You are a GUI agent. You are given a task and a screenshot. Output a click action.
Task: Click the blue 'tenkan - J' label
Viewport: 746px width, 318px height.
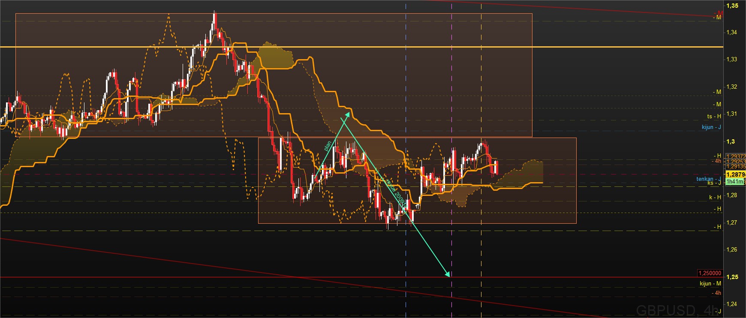pos(708,179)
